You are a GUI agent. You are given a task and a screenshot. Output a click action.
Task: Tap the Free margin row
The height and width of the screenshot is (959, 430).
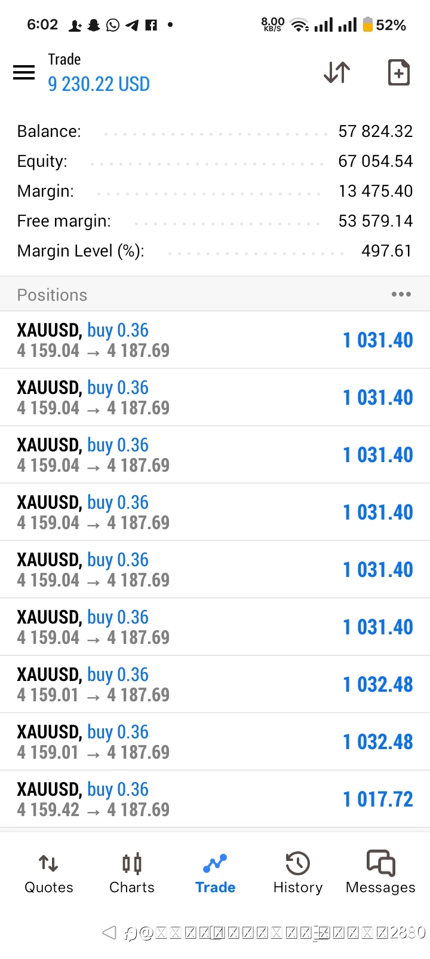tap(215, 221)
